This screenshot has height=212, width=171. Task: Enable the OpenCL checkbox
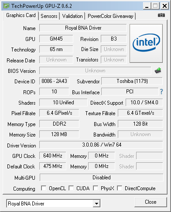44,188
